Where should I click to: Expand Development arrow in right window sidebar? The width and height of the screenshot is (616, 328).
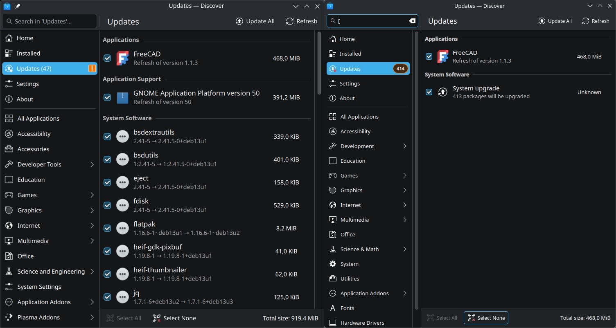[x=405, y=146]
